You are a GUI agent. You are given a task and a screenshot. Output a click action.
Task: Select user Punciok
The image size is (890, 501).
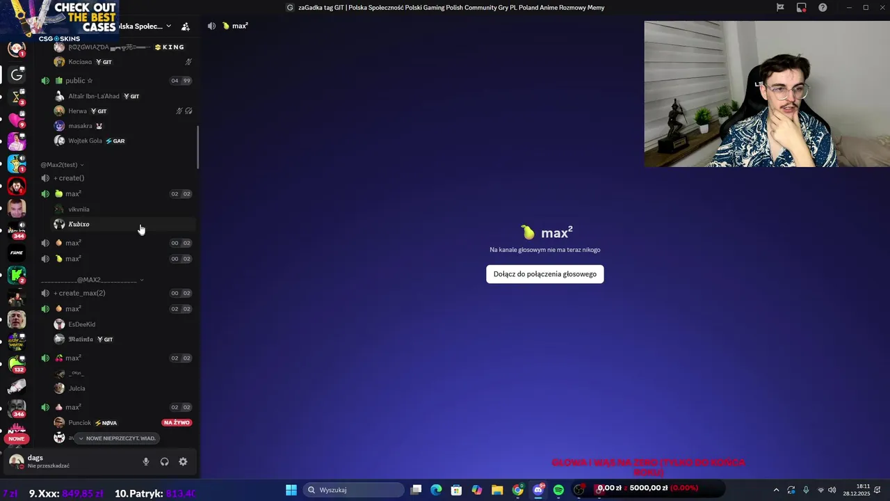124,422
